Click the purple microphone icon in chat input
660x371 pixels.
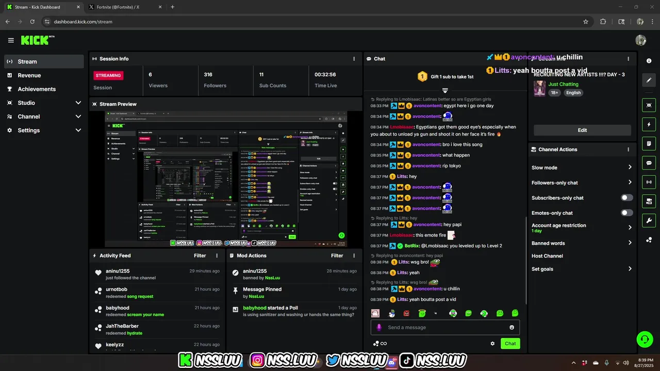(379, 327)
